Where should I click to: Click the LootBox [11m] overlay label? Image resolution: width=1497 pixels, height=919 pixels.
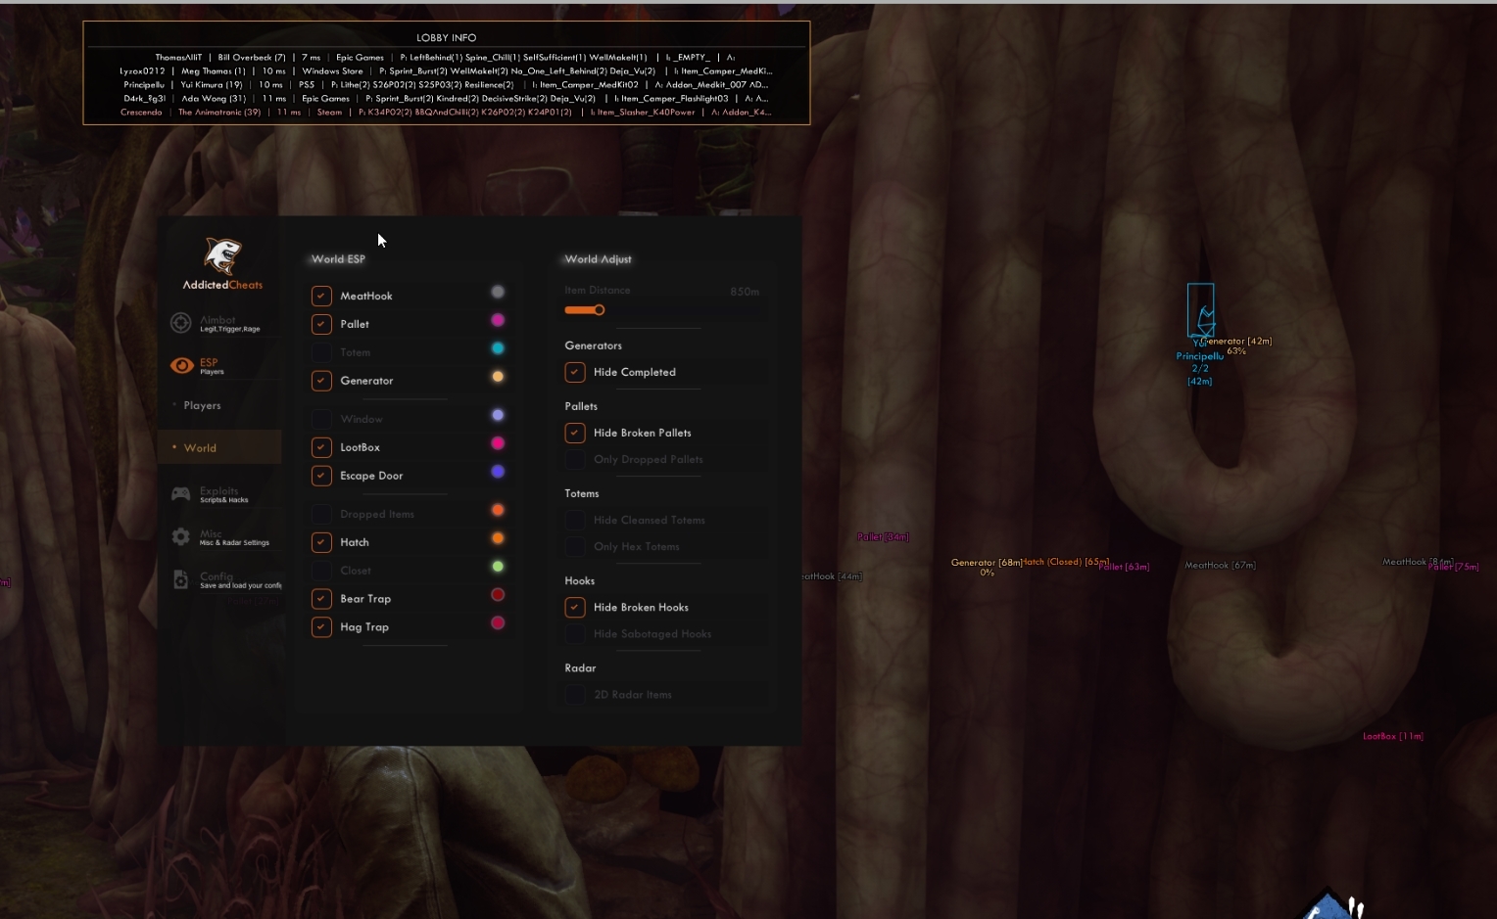tap(1393, 737)
